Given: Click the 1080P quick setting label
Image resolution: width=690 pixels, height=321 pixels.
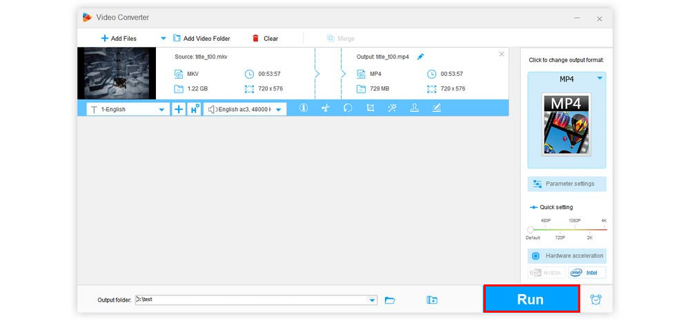Looking at the screenshot, I should point(575,221).
